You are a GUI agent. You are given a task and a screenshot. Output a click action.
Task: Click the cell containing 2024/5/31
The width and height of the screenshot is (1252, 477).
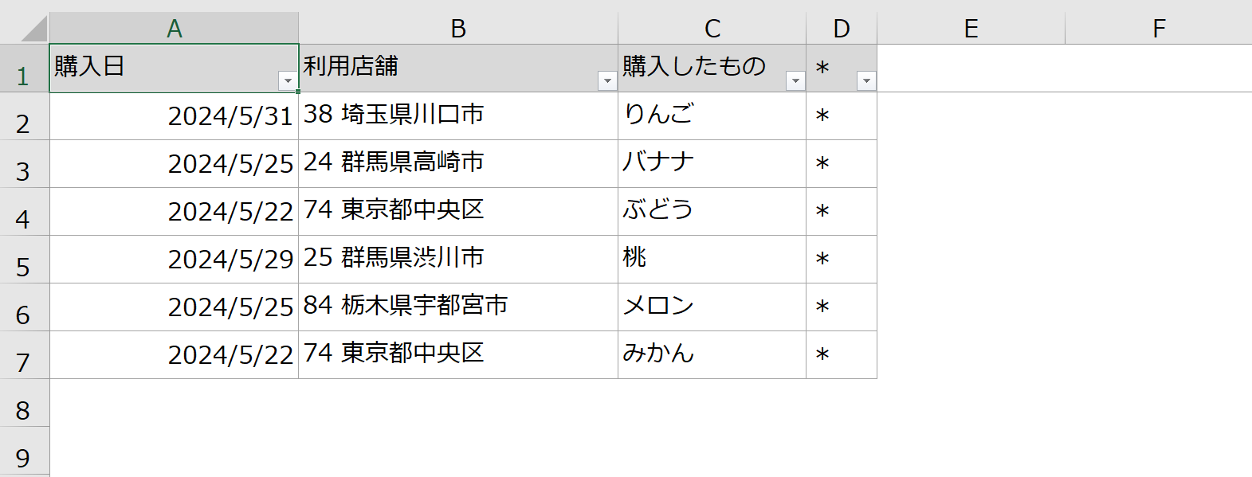174,116
